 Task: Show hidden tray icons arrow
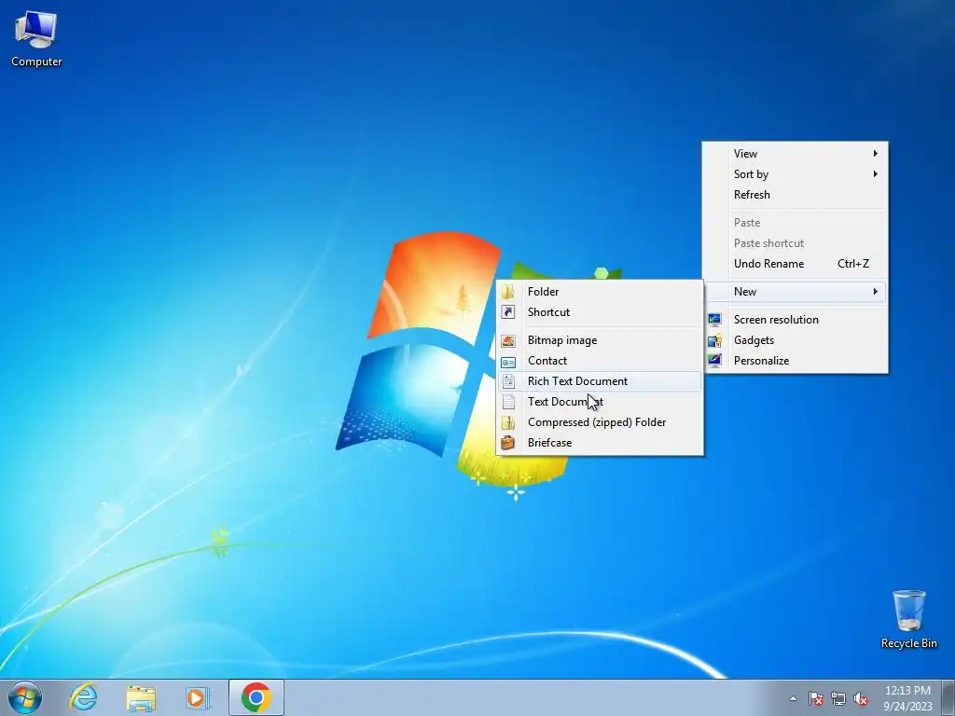(793, 698)
